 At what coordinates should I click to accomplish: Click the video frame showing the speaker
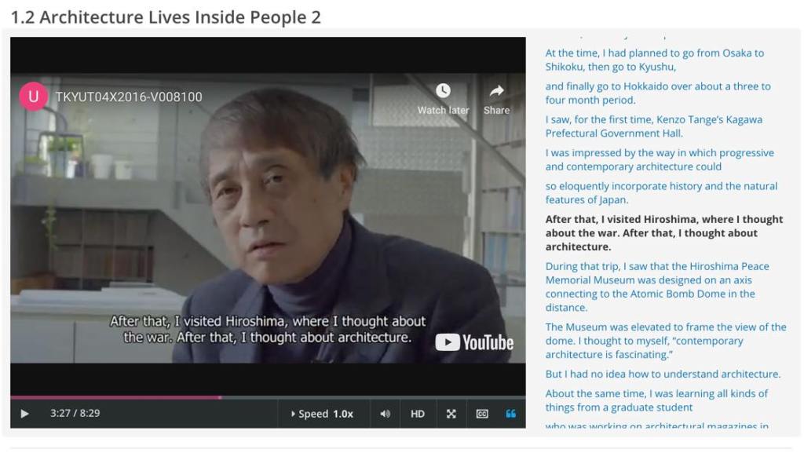268,217
